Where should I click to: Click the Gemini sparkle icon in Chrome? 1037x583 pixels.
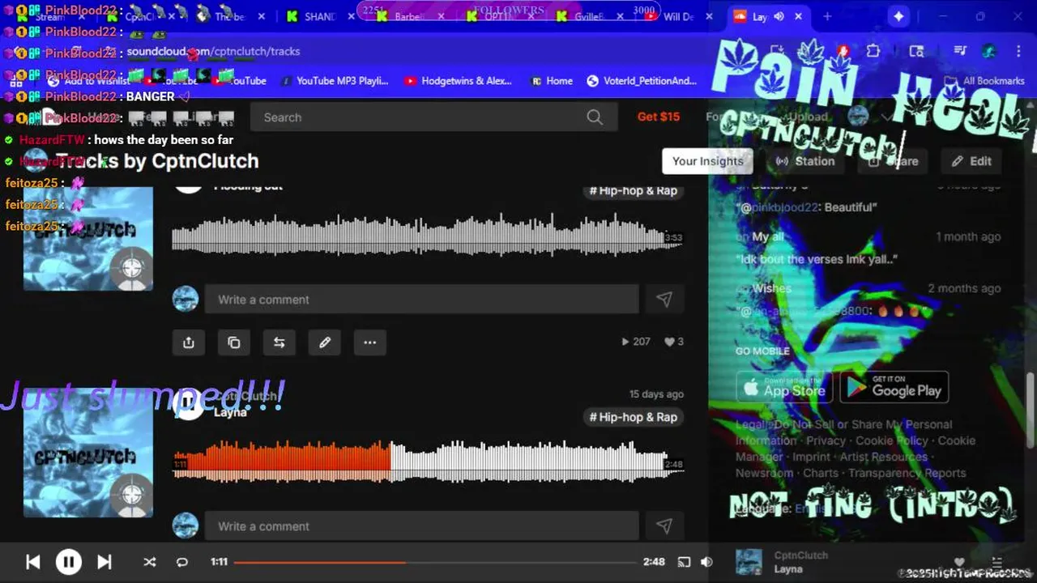898,16
